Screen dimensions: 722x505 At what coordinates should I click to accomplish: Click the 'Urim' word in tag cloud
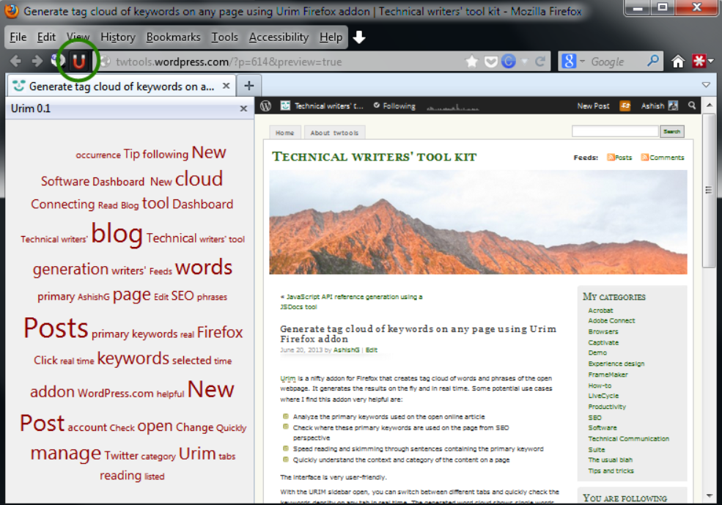(x=197, y=454)
